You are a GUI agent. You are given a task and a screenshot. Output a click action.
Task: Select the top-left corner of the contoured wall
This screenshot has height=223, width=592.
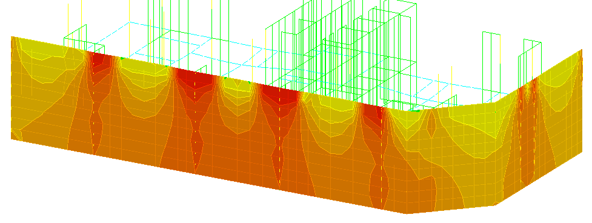click(12, 37)
